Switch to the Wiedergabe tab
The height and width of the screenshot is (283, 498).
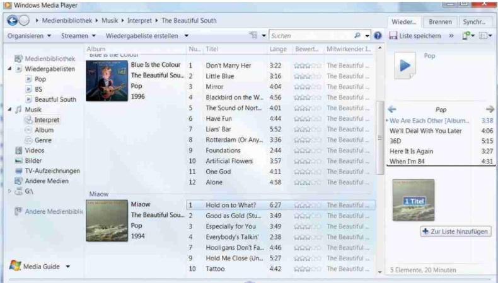[403, 22]
